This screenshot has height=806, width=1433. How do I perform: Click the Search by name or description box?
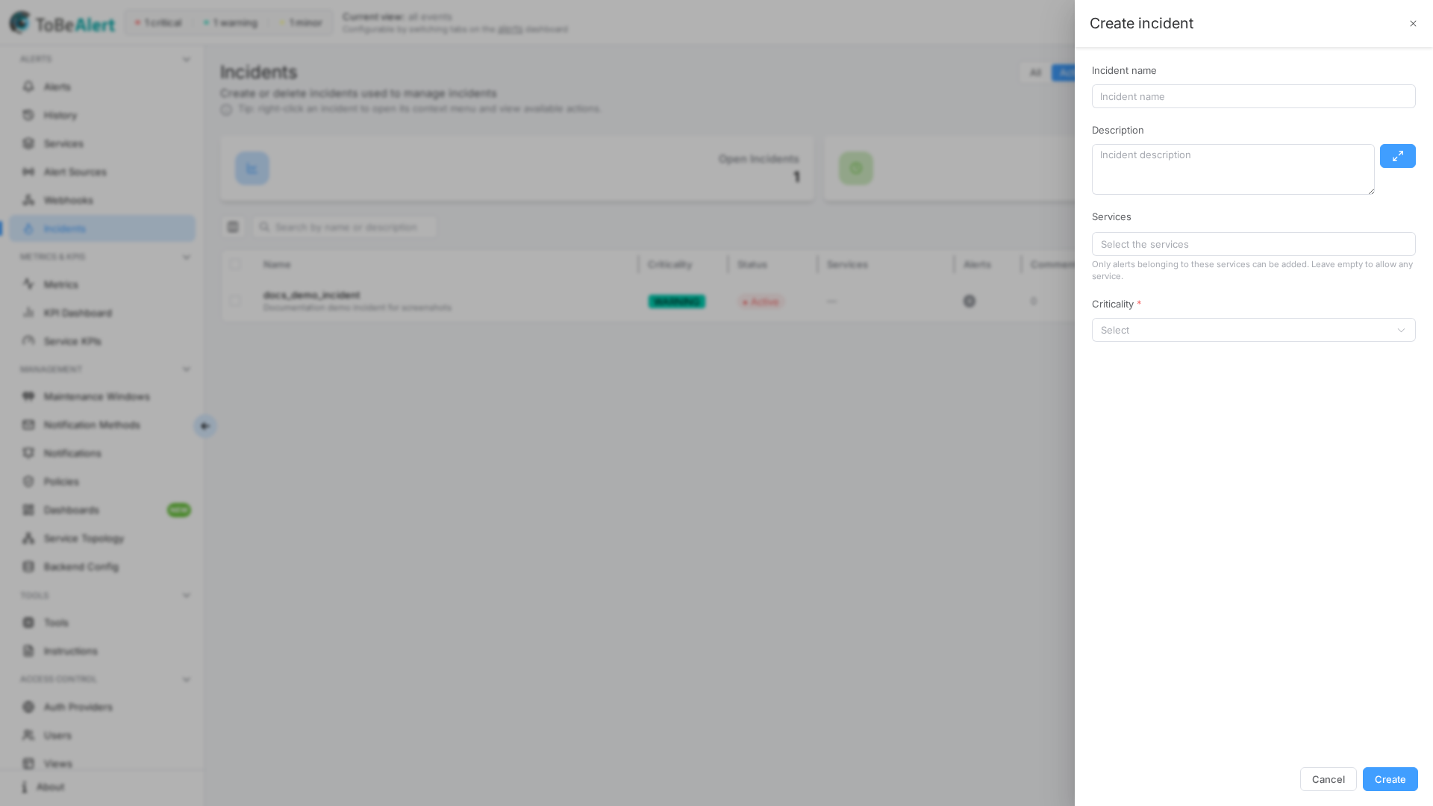click(x=345, y=227)
